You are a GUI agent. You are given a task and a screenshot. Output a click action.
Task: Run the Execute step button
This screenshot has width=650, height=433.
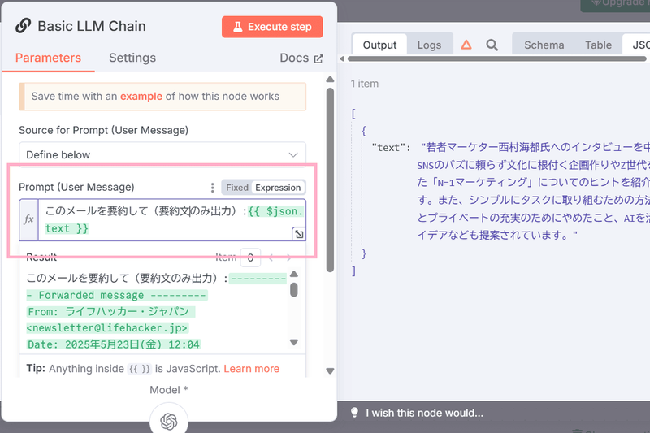(272, 27)
